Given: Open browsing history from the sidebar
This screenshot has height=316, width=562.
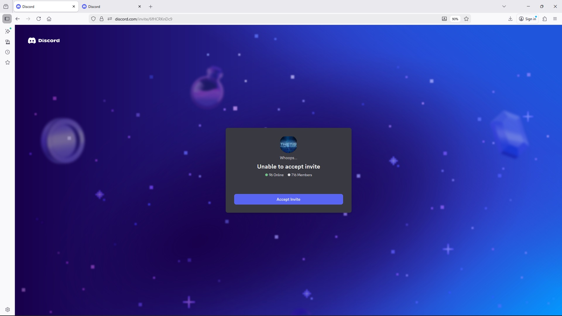Looking at the screenshot, I should (8, 52).
